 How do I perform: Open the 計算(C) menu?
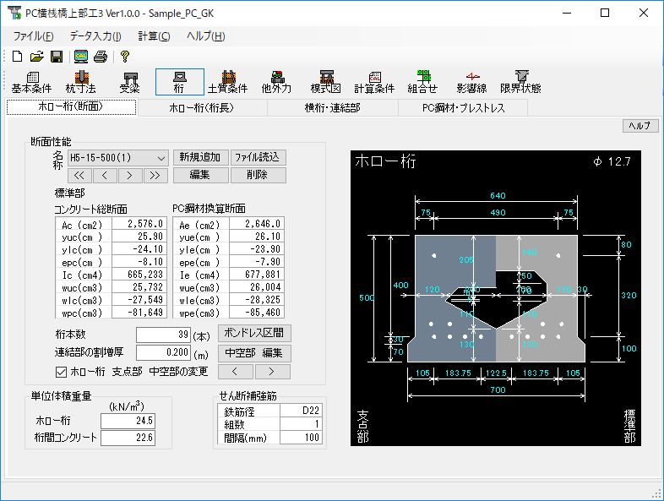click(x=154, y=36)
